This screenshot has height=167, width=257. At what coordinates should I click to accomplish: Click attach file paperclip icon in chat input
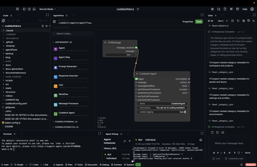229,153
